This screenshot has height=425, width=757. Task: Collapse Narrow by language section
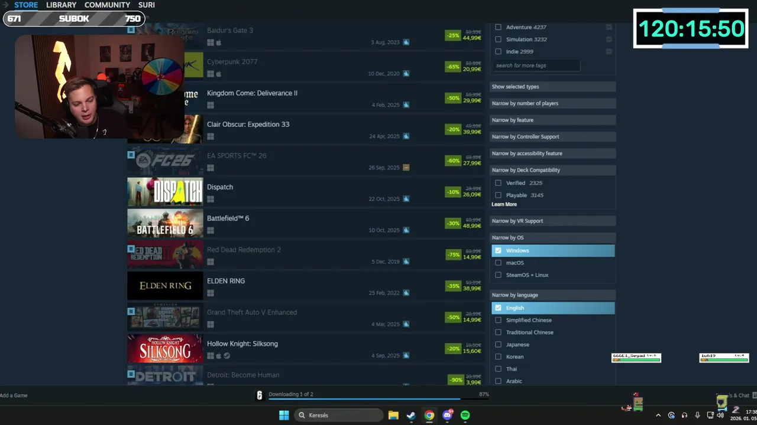[x=553, y=295]
